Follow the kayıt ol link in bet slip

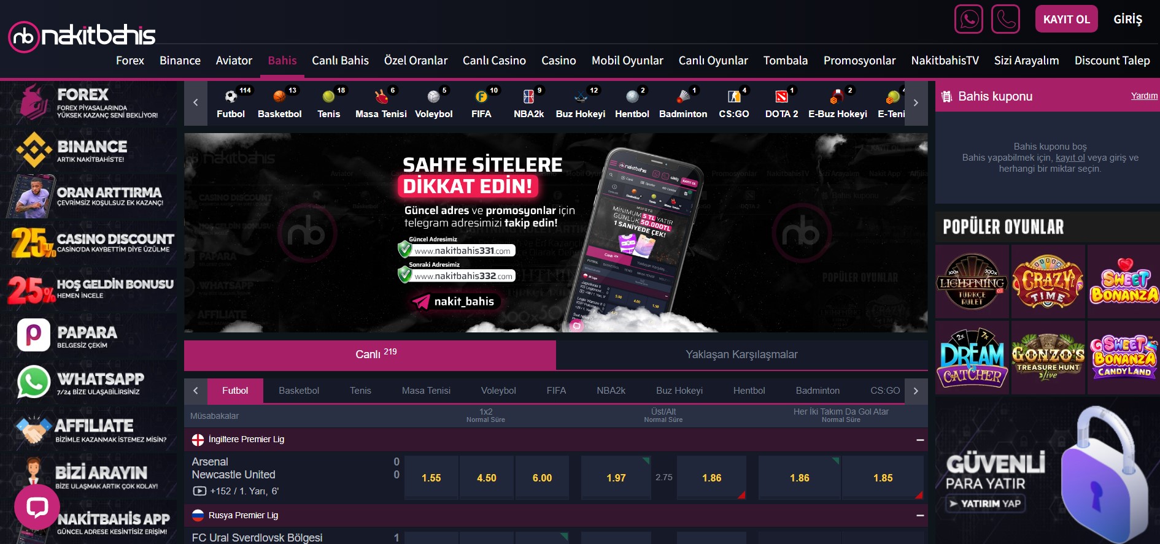pos(1070,158)
